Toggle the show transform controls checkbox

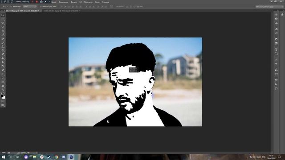click(x=41, y=7)
